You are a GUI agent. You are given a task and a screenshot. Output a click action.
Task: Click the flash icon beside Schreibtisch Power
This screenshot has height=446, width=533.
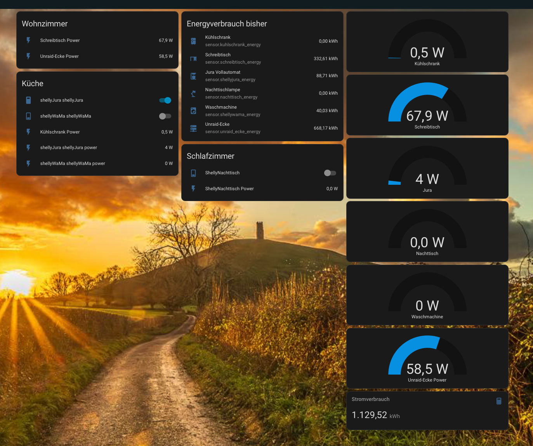28,40
